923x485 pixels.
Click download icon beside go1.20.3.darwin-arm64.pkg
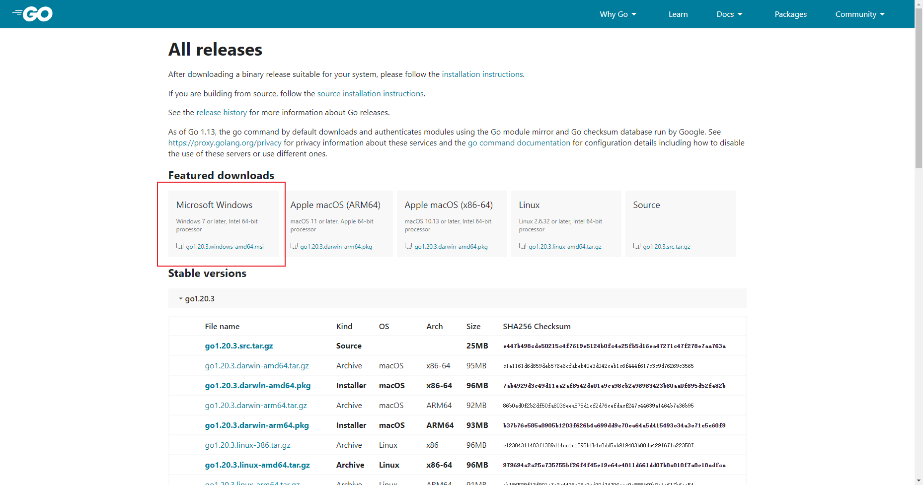(294, 246)
